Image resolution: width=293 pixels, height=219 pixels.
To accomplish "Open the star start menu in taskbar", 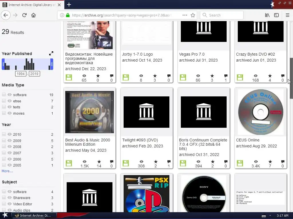I will 5,216.
